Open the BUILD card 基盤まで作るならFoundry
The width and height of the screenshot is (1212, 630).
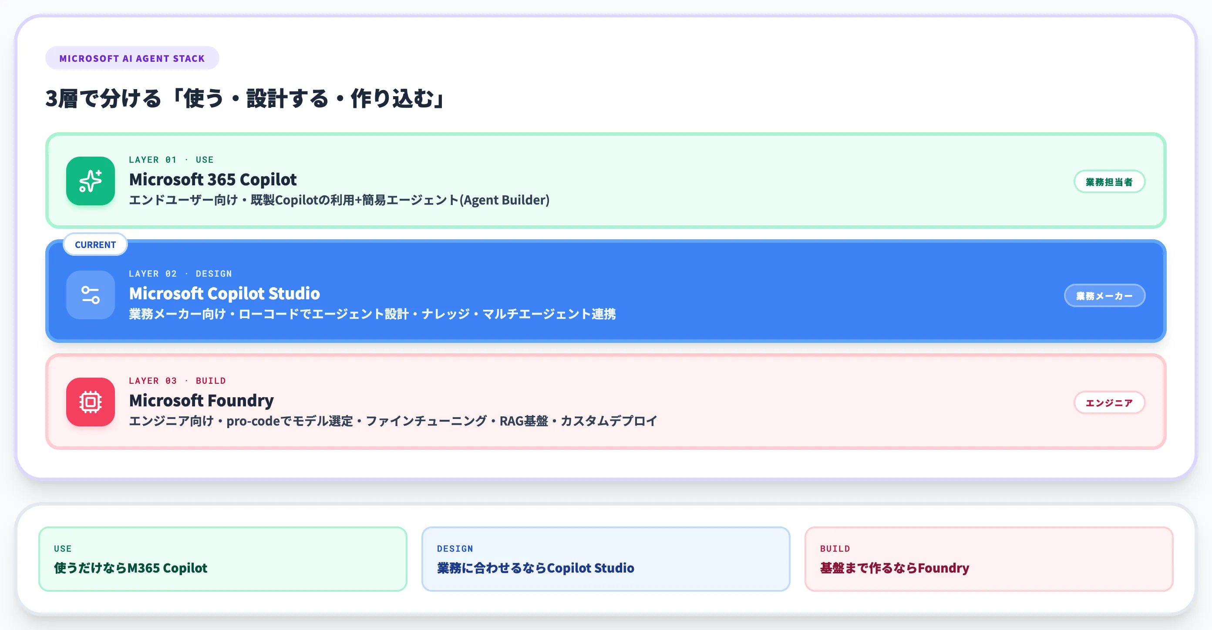tap(989, 559)
